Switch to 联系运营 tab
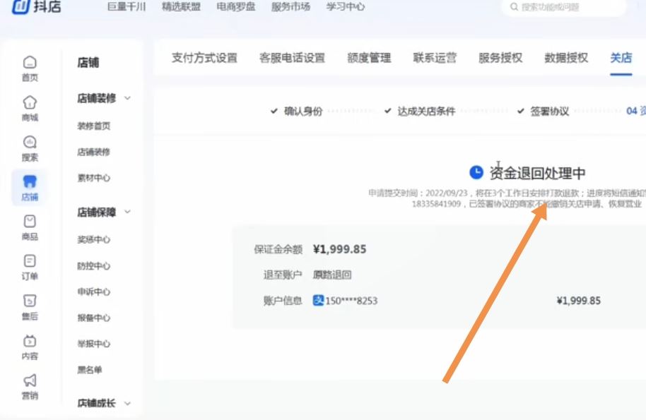 435,58
